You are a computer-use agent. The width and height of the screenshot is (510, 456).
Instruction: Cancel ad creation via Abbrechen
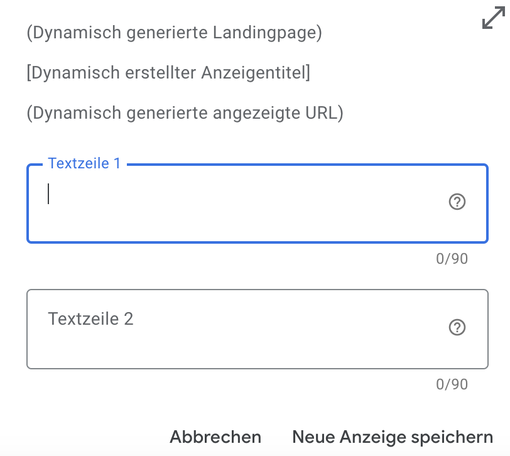tap(215, 437)
